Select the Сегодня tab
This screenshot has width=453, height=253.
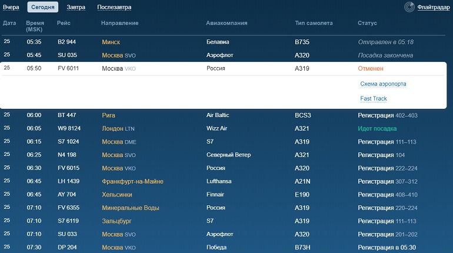click(x=43, y=7)
